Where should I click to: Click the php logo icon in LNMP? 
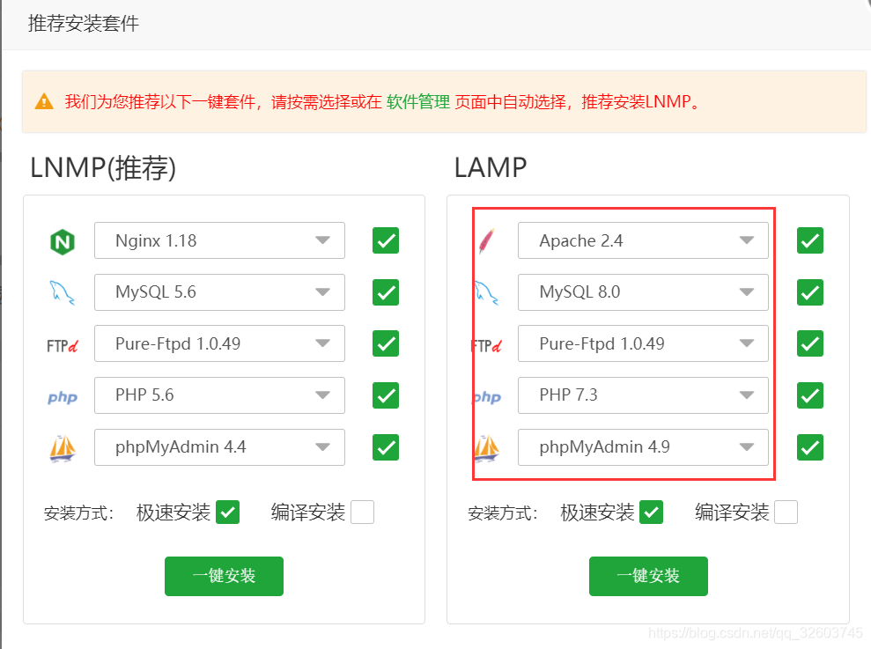pyautogui.click(x=63, y=397)
